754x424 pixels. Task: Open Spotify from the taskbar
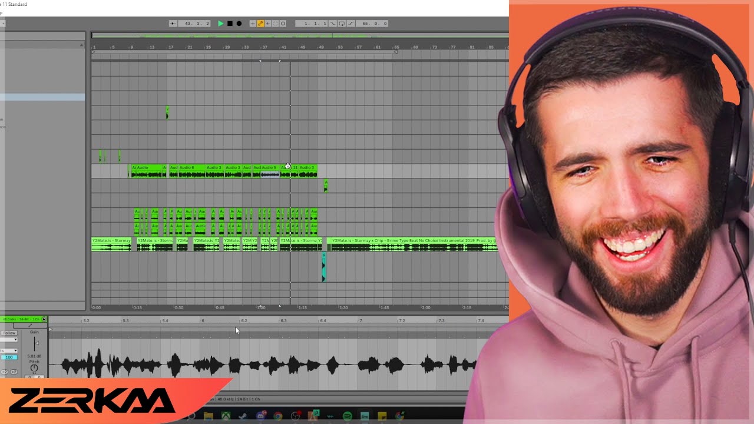pos(348,416)
